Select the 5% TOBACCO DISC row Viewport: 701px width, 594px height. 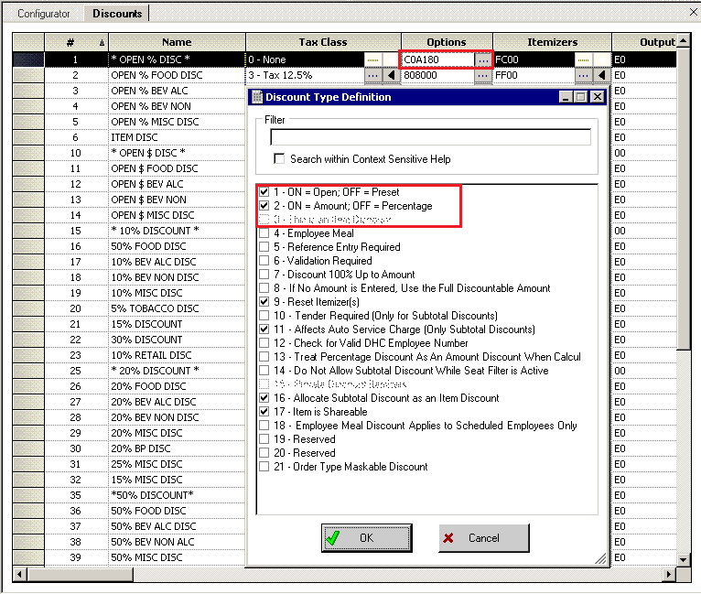coord(177,308)
